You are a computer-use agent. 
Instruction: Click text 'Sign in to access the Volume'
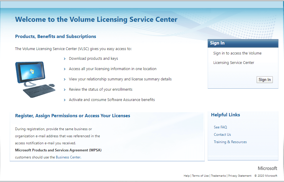pos(237,53)
